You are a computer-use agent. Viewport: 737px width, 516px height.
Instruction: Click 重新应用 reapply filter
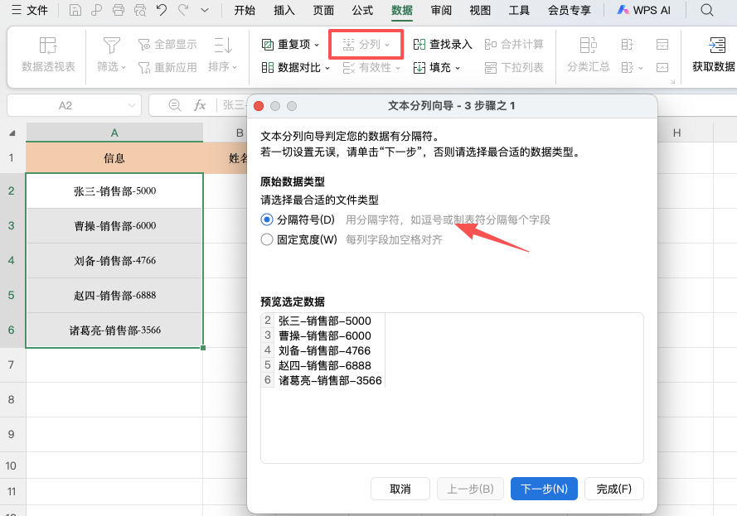point(167,68)
